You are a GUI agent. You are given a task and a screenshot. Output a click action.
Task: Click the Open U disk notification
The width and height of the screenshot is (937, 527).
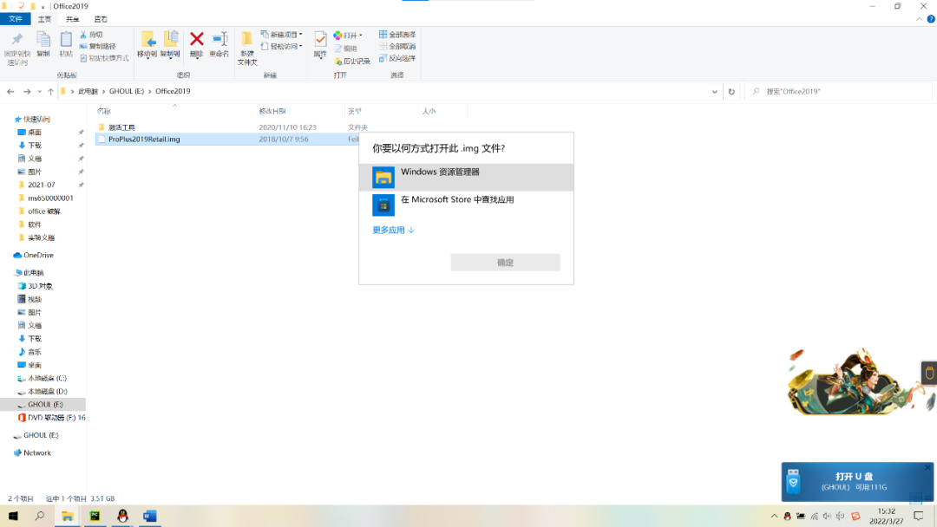pos(857,482)
